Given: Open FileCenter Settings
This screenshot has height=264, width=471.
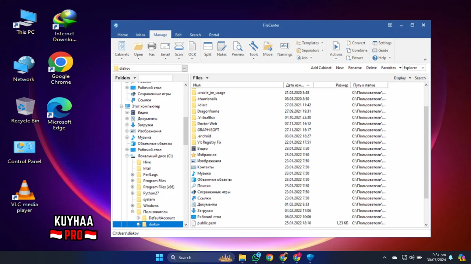Looking at the screenshot, I should 382,43.
